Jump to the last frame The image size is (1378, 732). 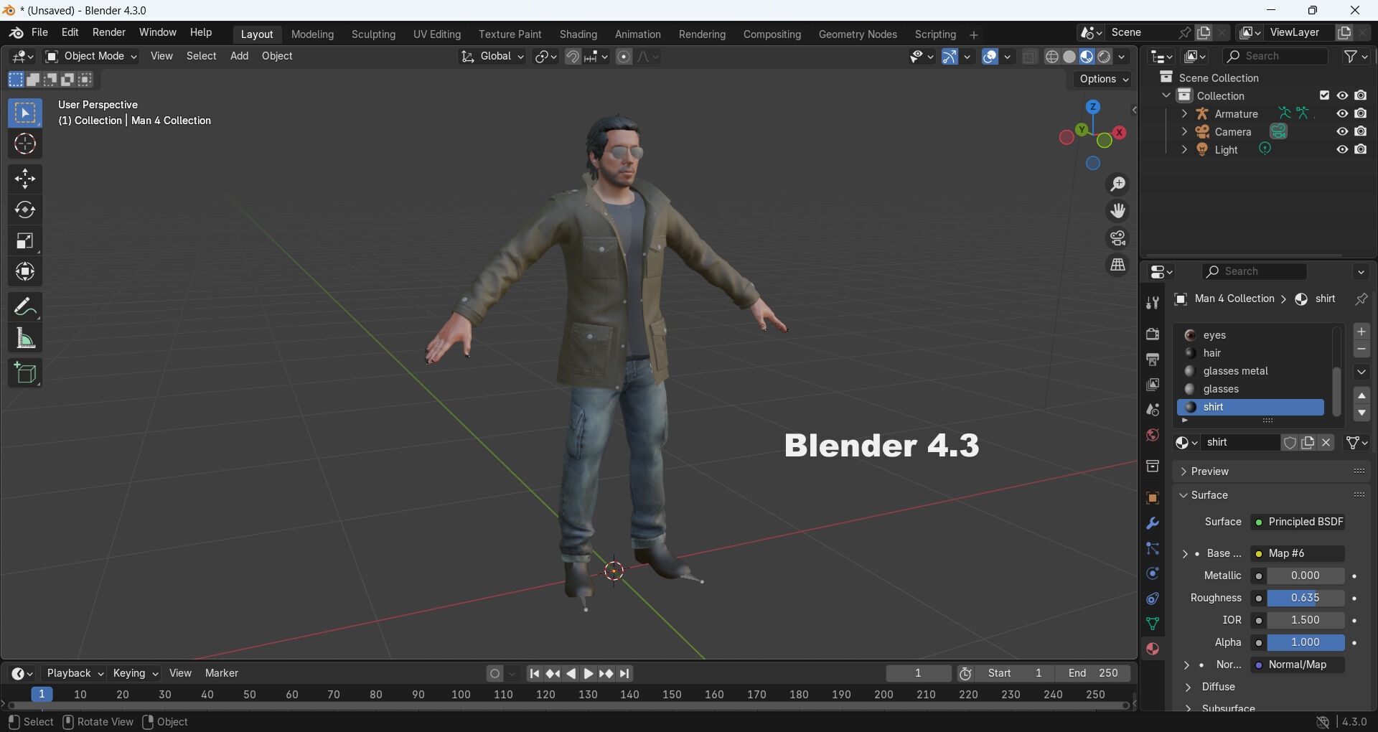(x=624, y=674)
